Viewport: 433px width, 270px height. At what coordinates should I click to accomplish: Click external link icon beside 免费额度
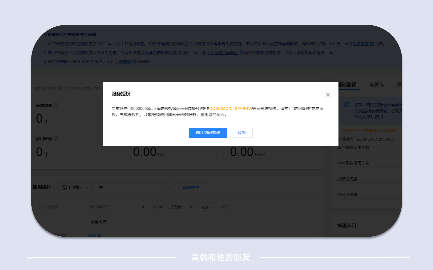(x=372, y=44)
